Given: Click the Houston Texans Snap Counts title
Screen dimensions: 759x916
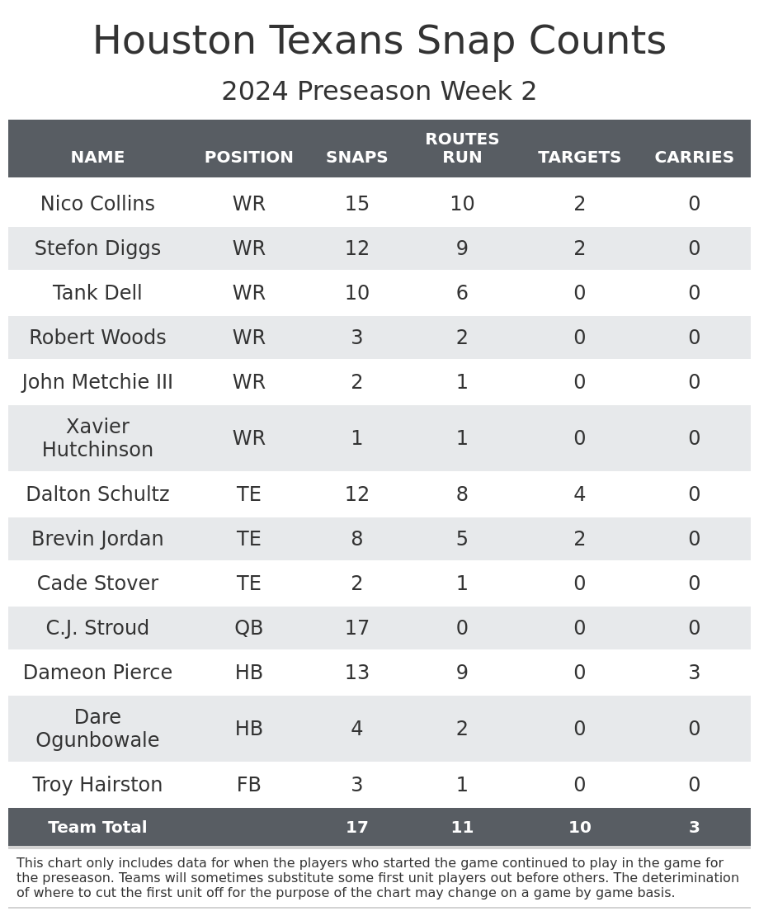Looking at the screenshot, I should [379, 41].
